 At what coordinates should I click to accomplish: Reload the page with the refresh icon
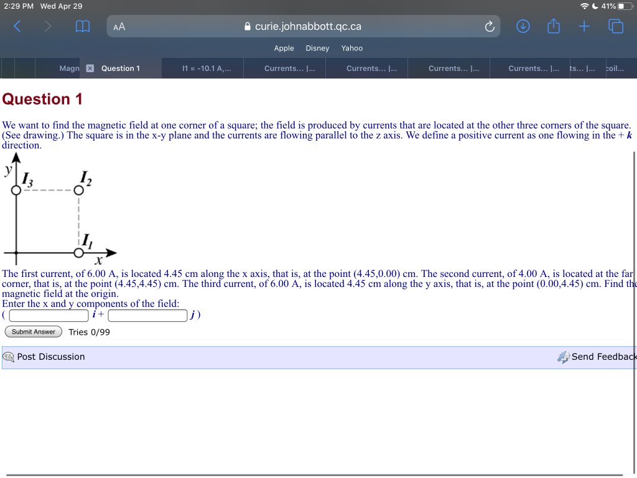tap(490, 26)
